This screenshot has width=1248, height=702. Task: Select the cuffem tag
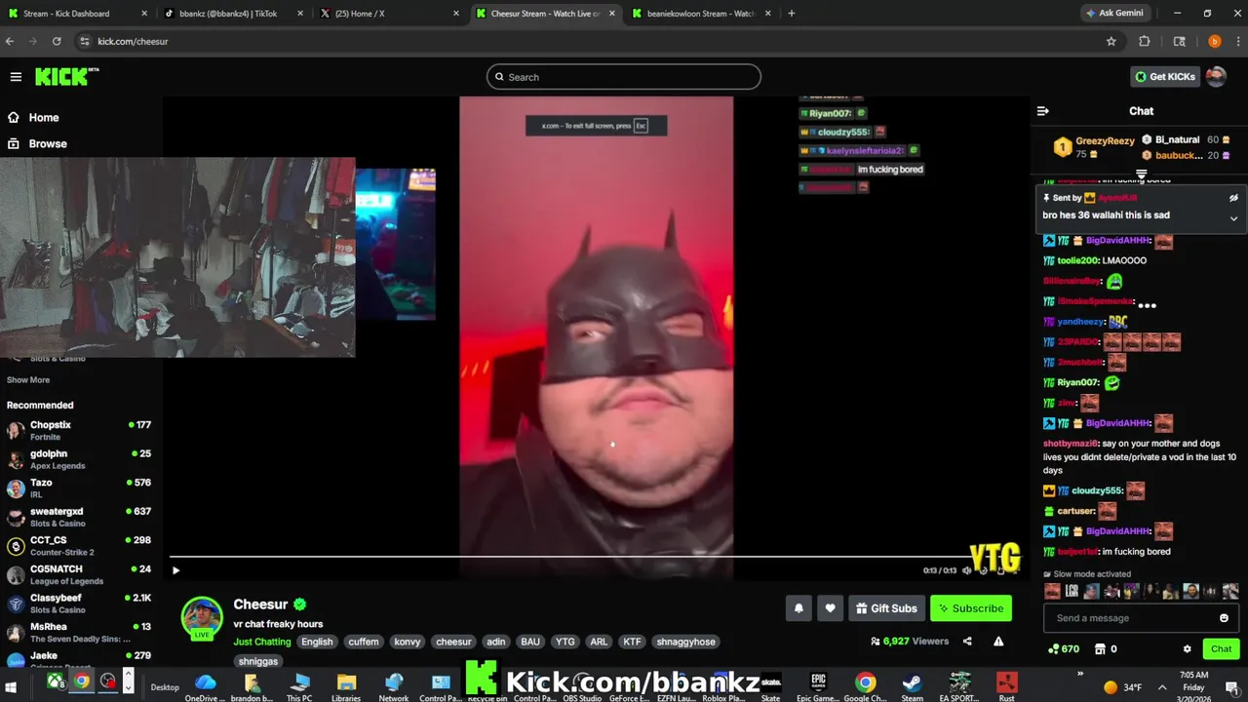pos(364,642)
